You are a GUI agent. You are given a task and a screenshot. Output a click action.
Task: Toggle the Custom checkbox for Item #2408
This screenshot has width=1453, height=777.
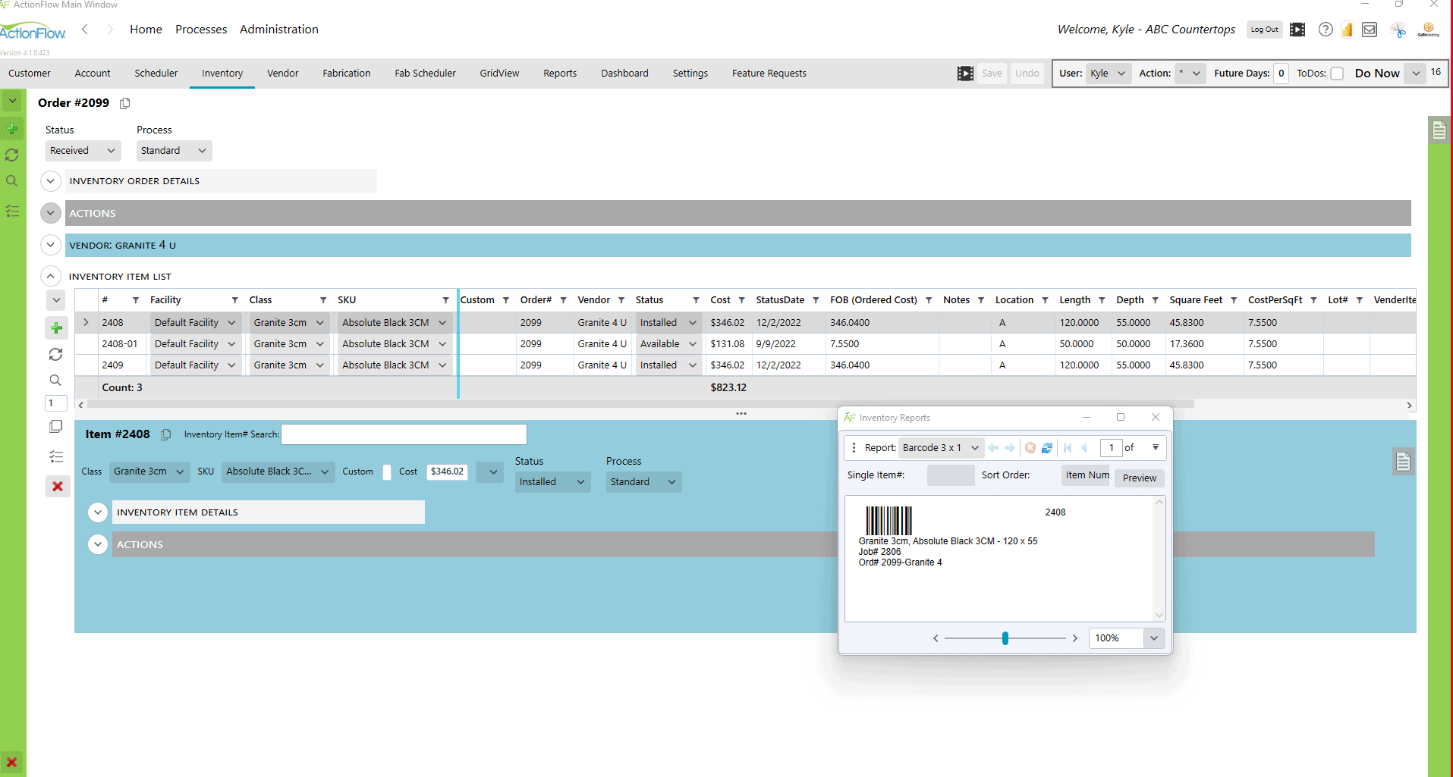click(387, 472)
